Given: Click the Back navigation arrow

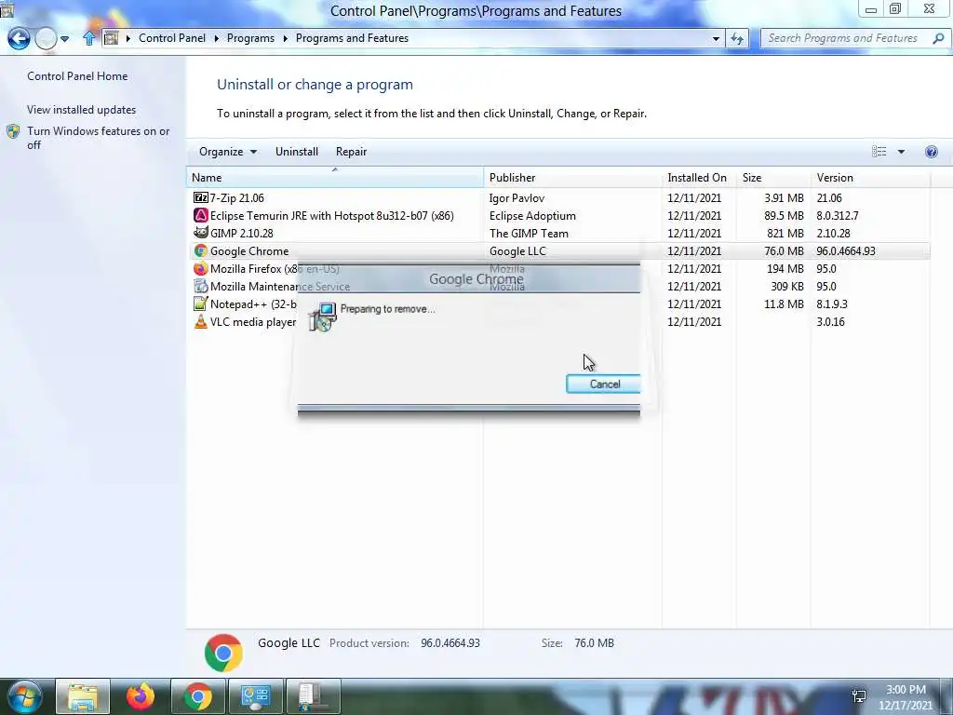Looking at the screenshot, I should (x=19, y=38).
